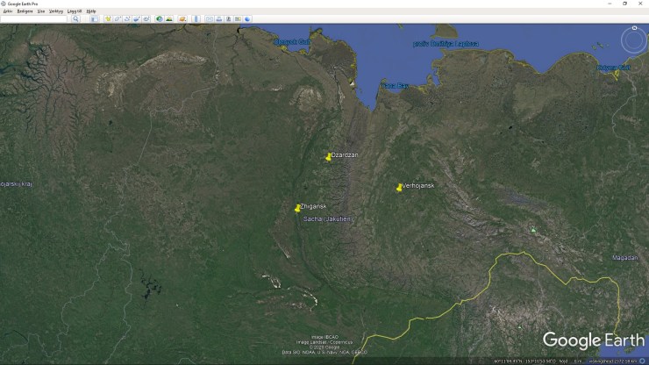Viewport: 649px width, 365px height.
Task: Open the Arkiv menu
Action: [x=7, y=11]
